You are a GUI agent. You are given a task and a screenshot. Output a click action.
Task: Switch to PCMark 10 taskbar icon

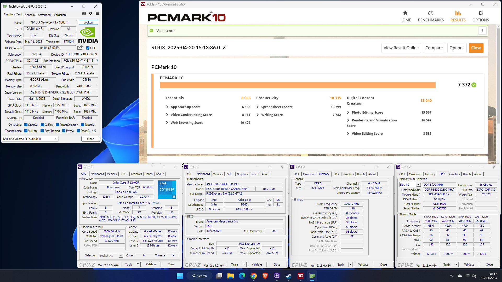click(300, 276)
